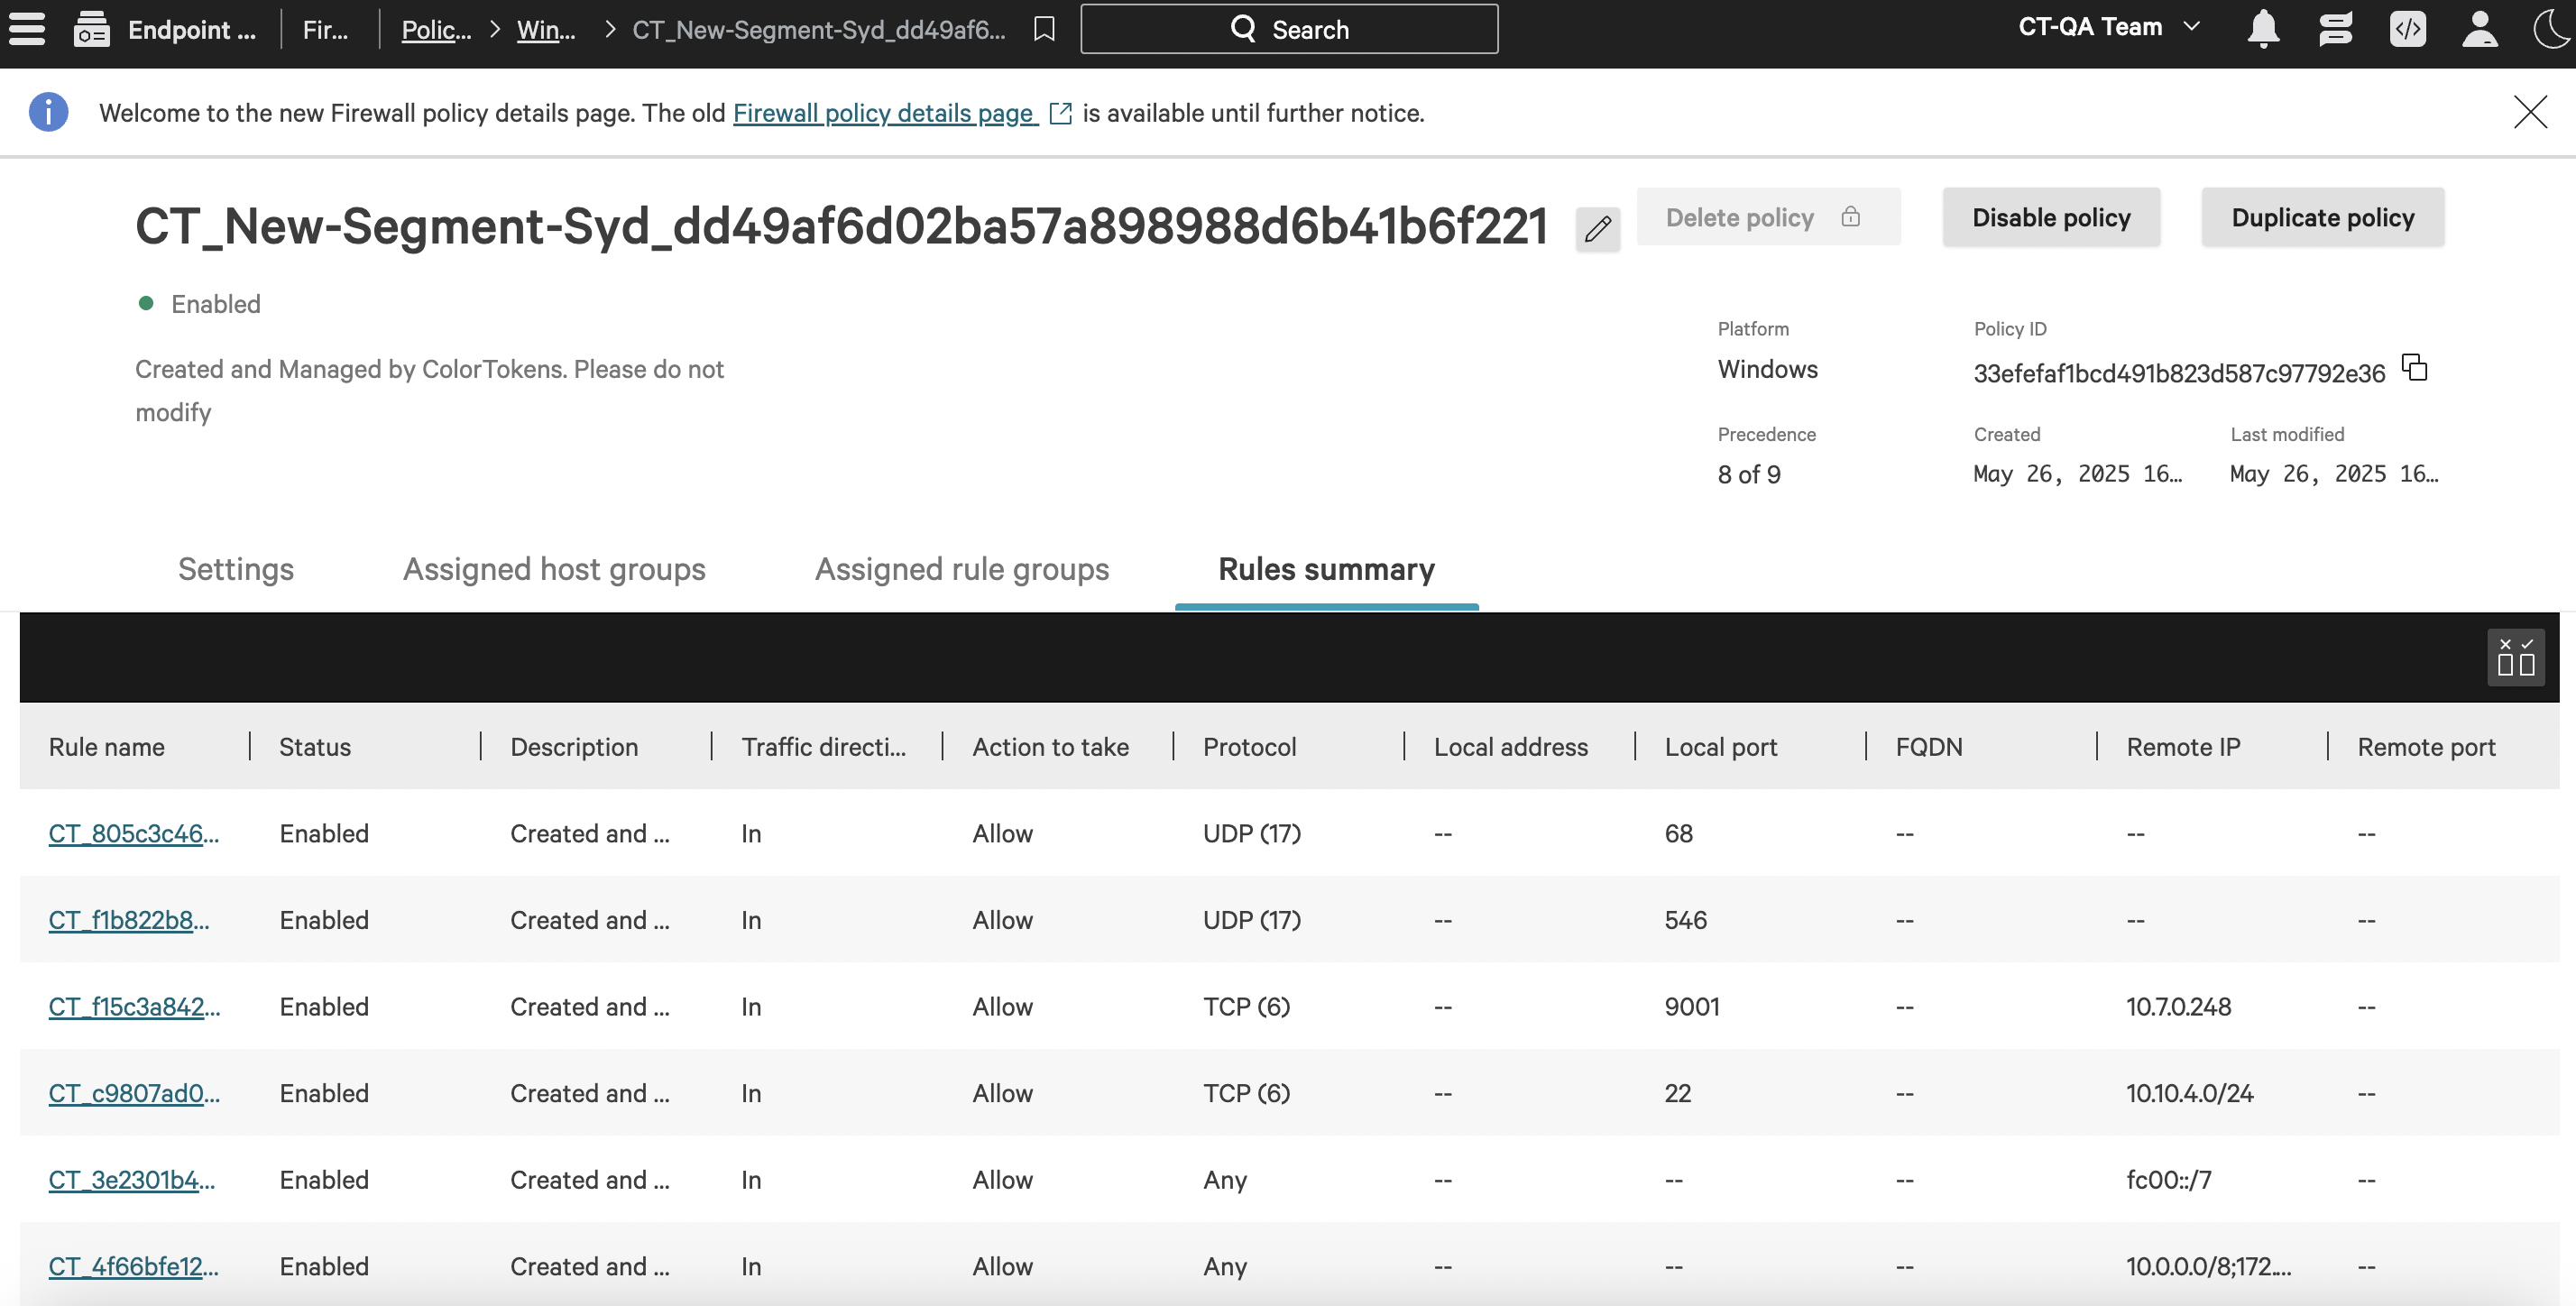Open the old Firewall policy details page link
The image size is (2576, 1306).
point(885,113)
